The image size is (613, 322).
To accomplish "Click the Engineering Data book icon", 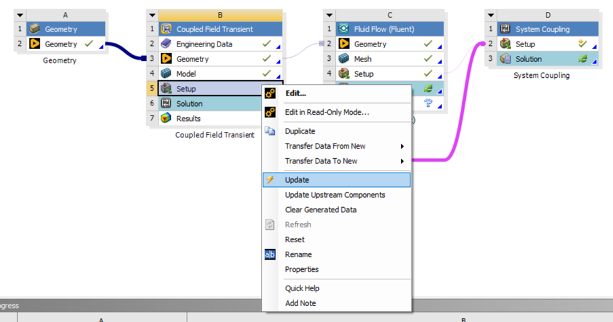I will (166, 44).
